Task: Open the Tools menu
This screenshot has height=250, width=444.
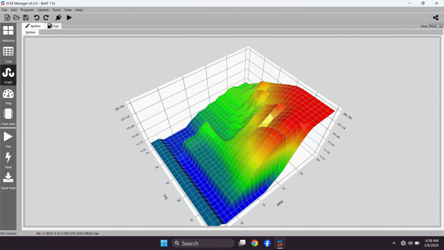Action: pyautogui.click(x=56, y=10)
